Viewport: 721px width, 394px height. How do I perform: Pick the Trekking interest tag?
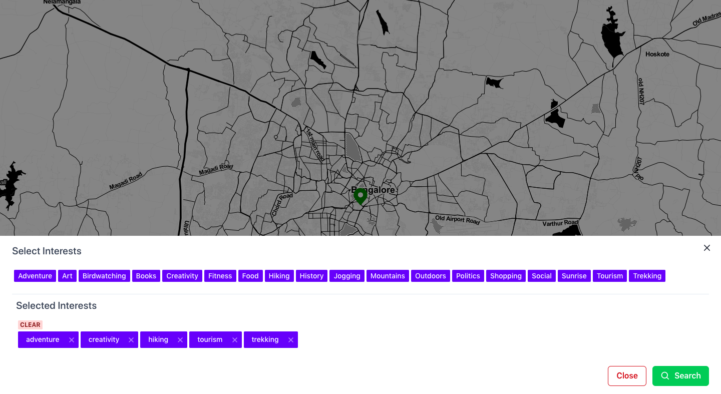[x=647, y=276]
